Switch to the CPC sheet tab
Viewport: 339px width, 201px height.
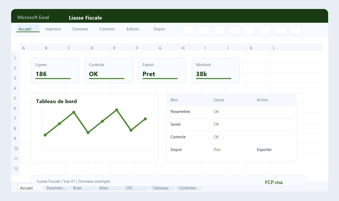136,188
